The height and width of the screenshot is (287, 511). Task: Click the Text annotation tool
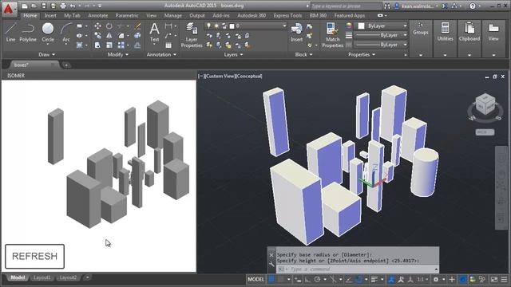pyautogui.click(x=154, y=33)
